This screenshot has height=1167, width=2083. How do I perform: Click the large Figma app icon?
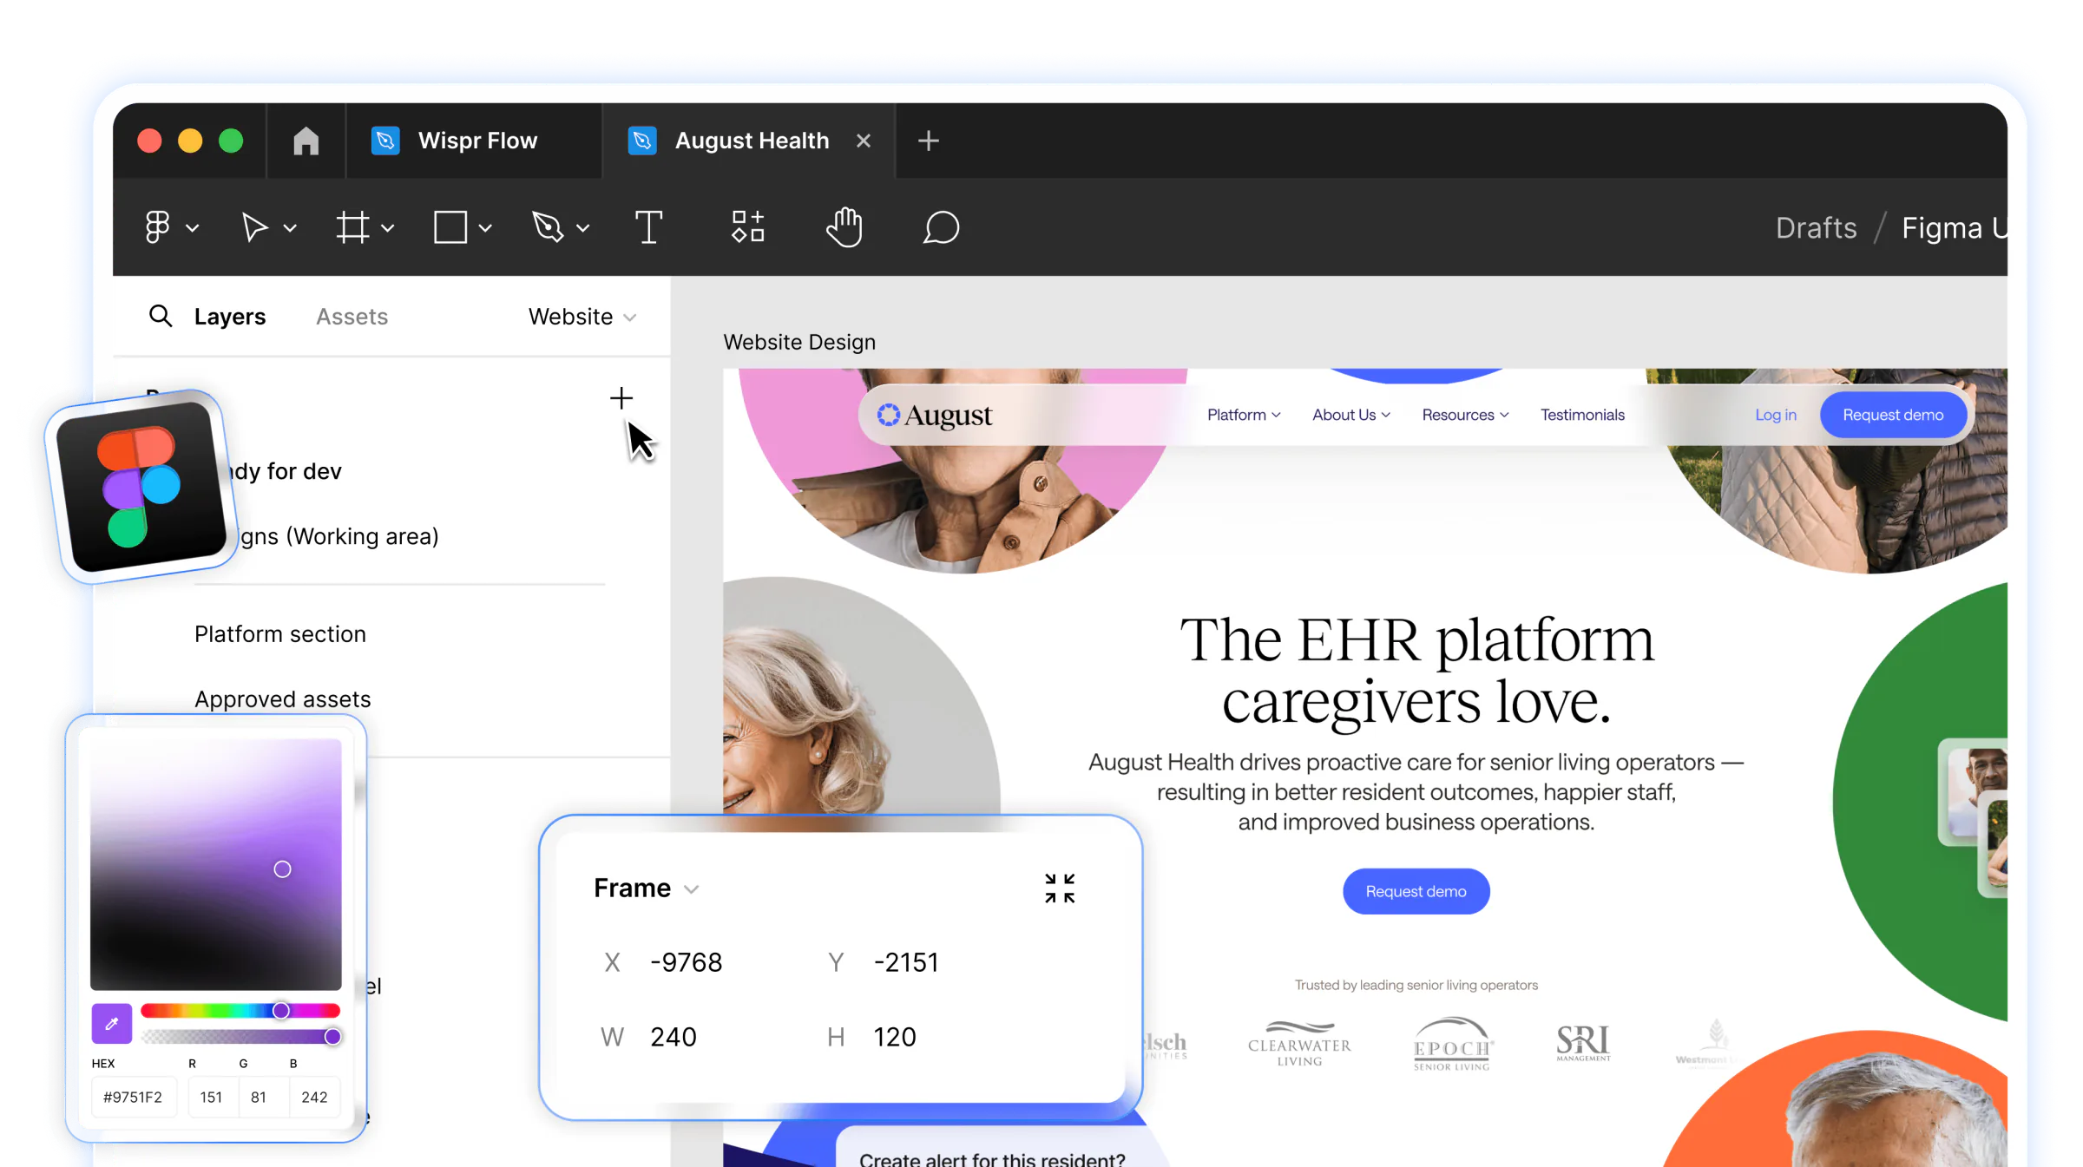(x=142, y=487)
